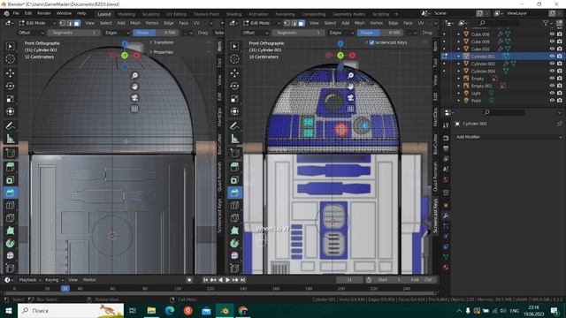
Task: Select Cylinder.004 in the outliner
Action: [483, 71]
